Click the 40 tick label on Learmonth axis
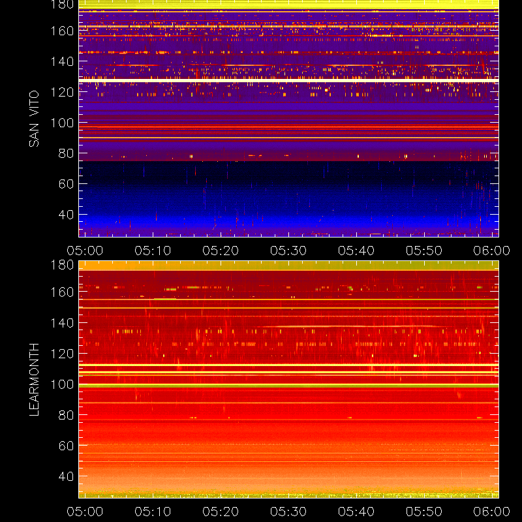Screen dimensions: 522x522 click(x=67, y=476)
